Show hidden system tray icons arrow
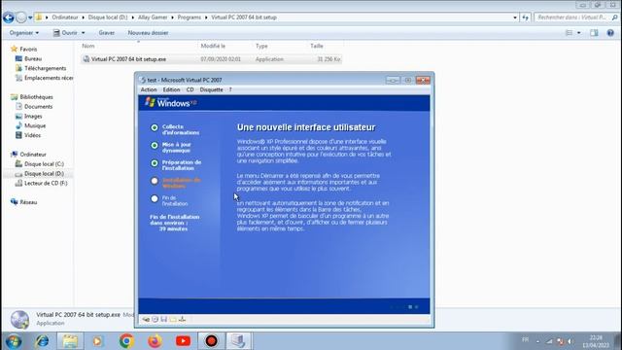This screenshot has width=622, height=350. pos(537,341)
